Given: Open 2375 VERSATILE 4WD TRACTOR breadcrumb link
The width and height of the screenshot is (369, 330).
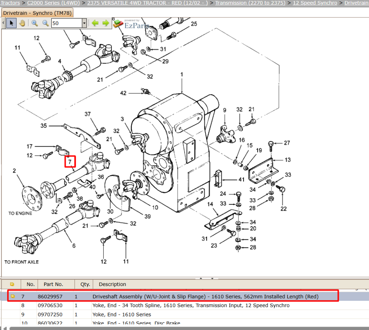Looking at the screenshot, I should (148, 3).
